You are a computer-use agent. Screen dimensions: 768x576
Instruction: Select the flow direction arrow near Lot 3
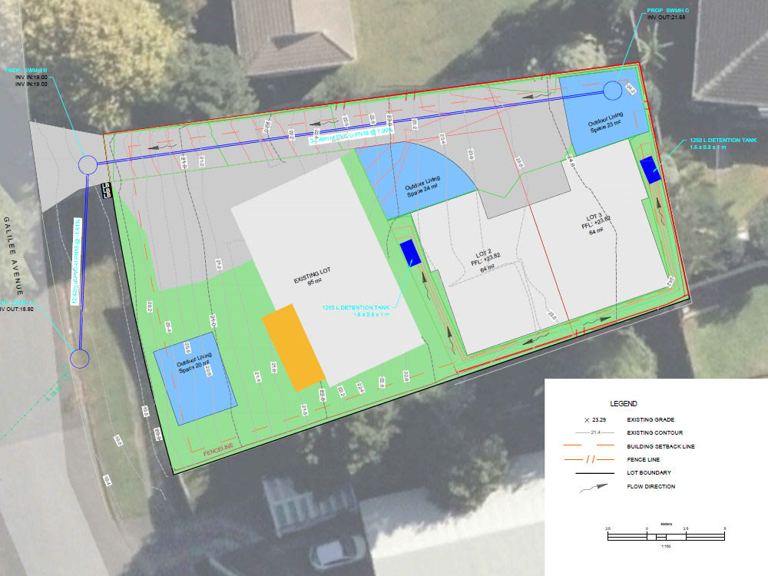[657, 204]
